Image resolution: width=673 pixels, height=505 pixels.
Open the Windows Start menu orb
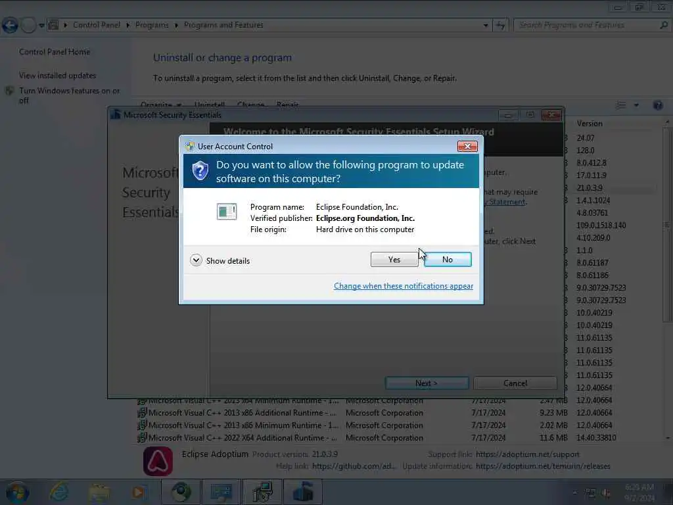pyautogui.click(x=17, y=492)
